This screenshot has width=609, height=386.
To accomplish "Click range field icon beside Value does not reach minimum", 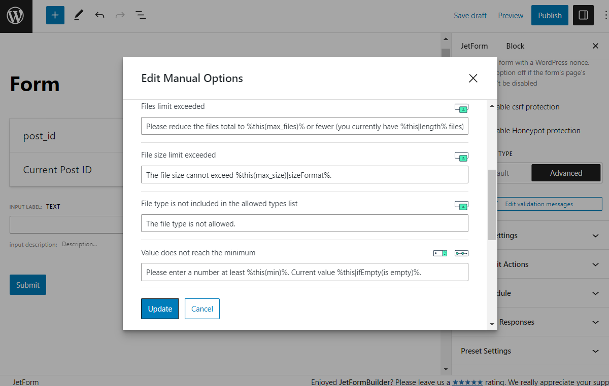I will (x=461, y=253).
